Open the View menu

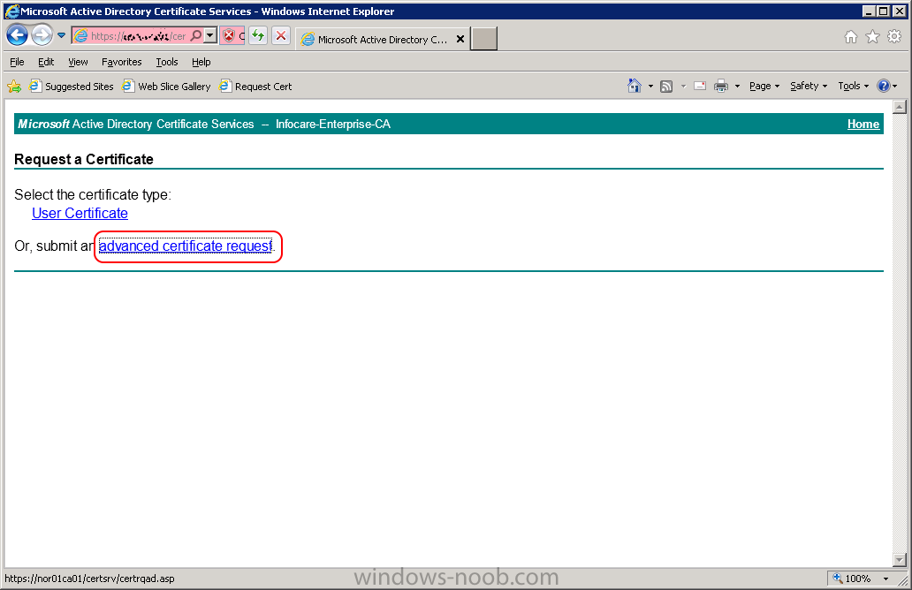point(78,62)
